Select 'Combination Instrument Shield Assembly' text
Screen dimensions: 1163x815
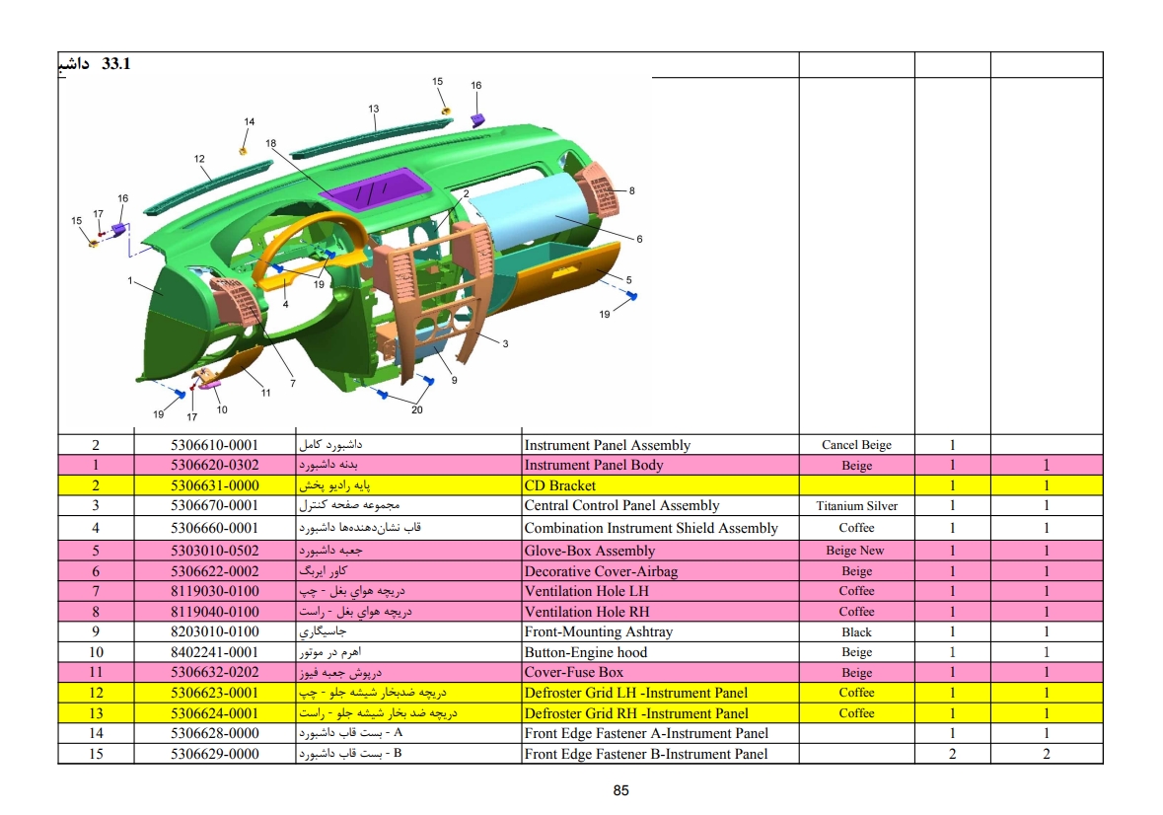650,528
